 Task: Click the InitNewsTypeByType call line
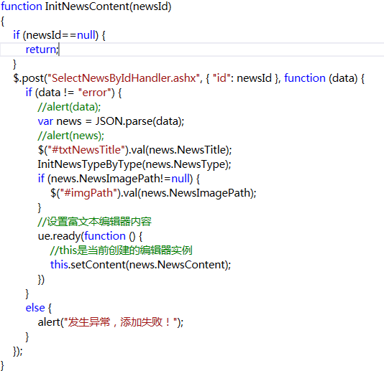[x=134, y=164]
